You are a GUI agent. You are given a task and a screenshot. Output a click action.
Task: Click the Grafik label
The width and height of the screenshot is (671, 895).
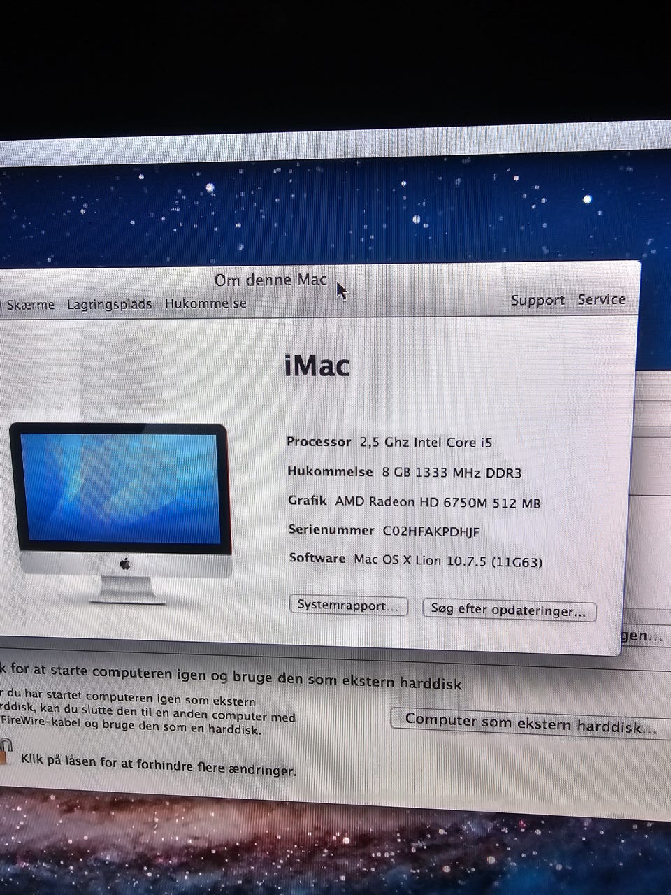tap(307, 501)
